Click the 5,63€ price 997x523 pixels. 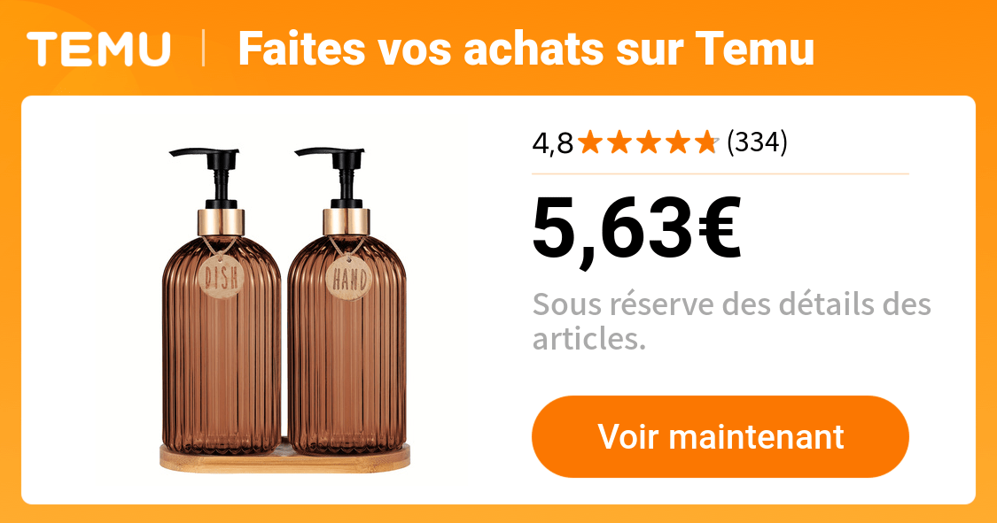coord(637,228)
